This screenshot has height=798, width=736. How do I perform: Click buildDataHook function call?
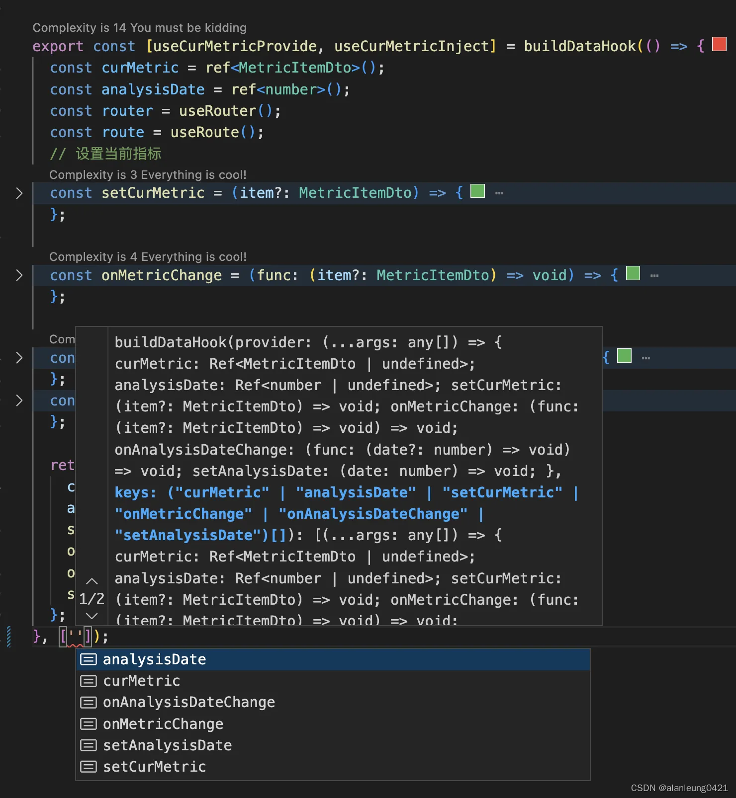[580, 47]
